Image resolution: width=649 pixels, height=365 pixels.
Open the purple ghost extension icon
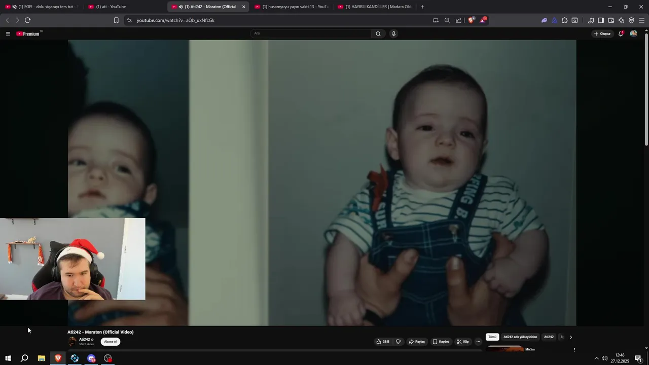click(544, 20)
